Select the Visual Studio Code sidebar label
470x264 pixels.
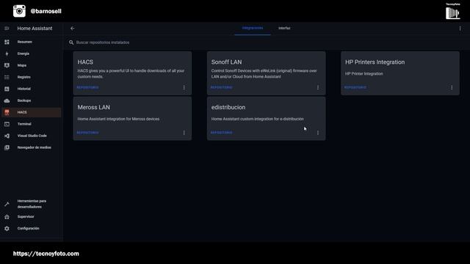[32, 136]
